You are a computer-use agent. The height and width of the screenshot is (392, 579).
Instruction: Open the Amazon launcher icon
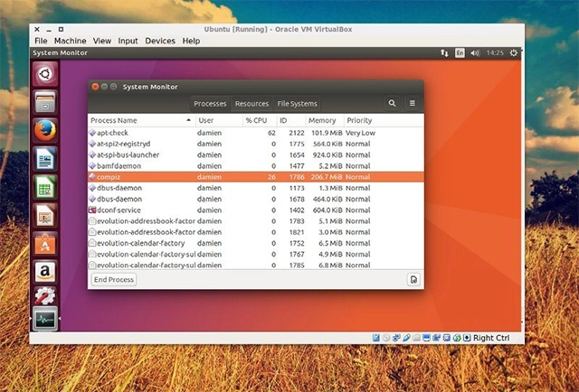[45, 272]
